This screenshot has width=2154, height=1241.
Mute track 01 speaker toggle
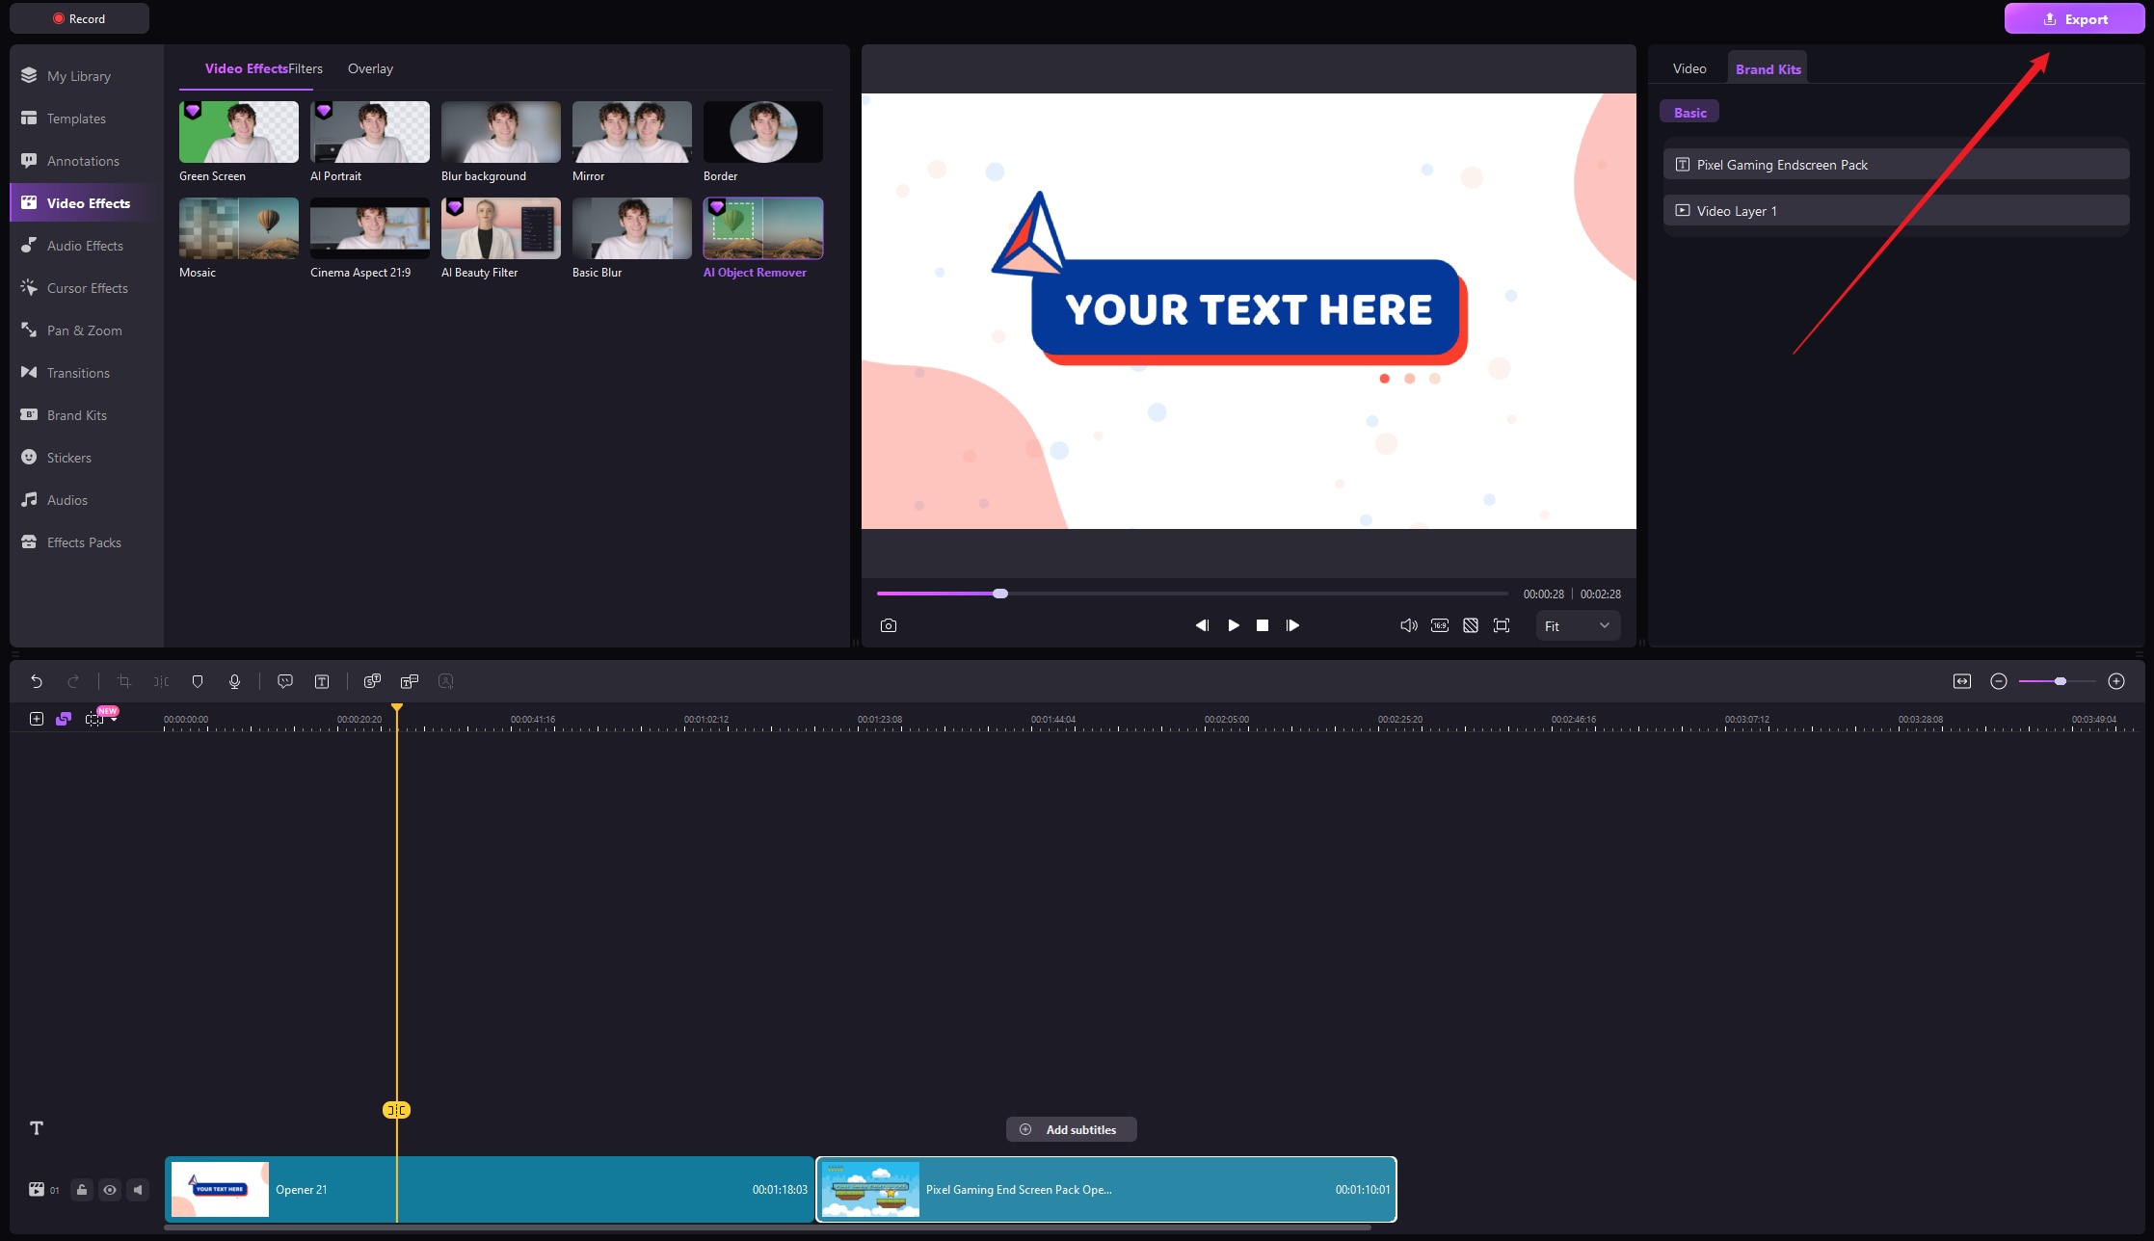138,1190
